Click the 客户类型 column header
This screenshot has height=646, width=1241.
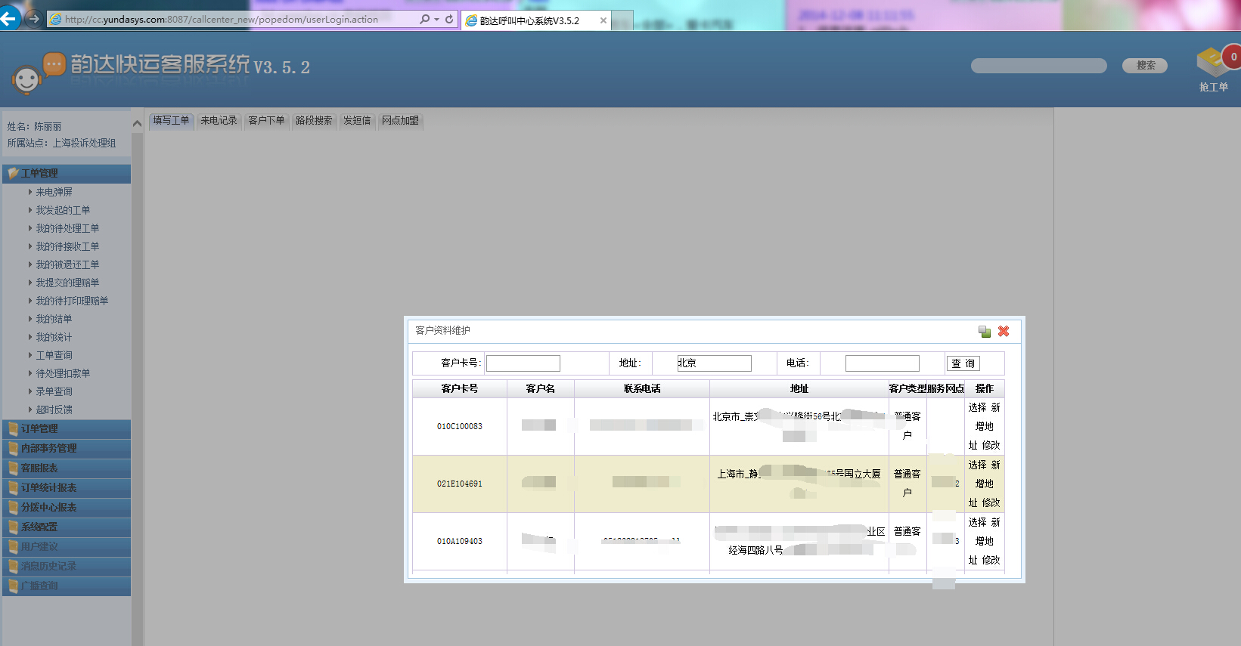907,388
